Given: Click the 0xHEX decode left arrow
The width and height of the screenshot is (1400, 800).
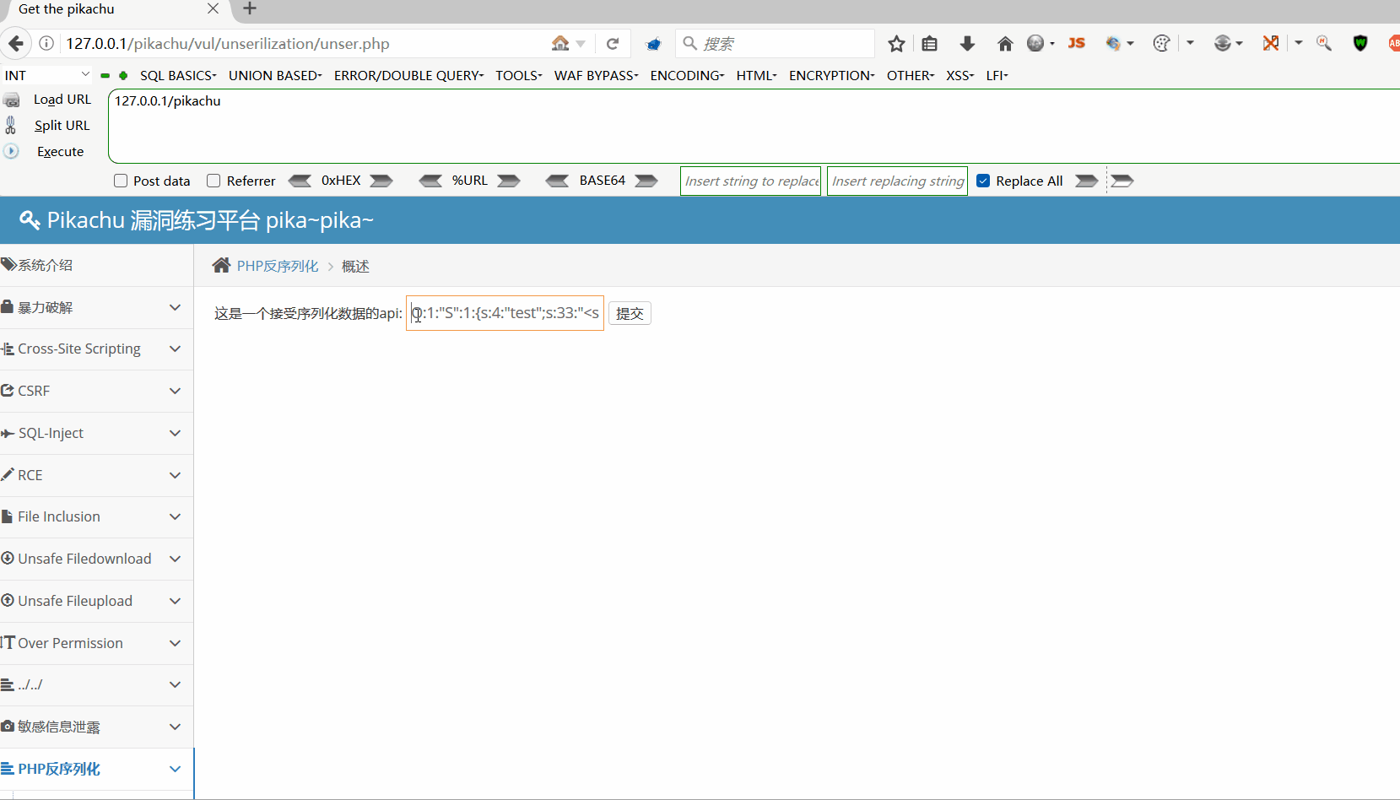Looking at the screenshot, I should click(300, 181).
